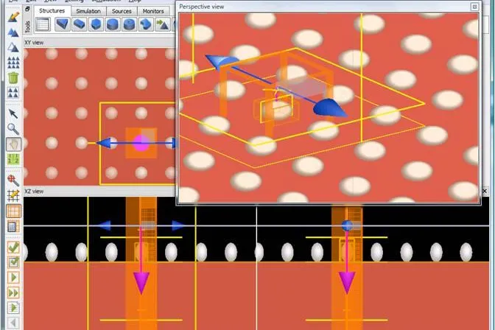Switch to the Simulation tab
This screenshot has width=495, height=330.
[x=88, y=11]
